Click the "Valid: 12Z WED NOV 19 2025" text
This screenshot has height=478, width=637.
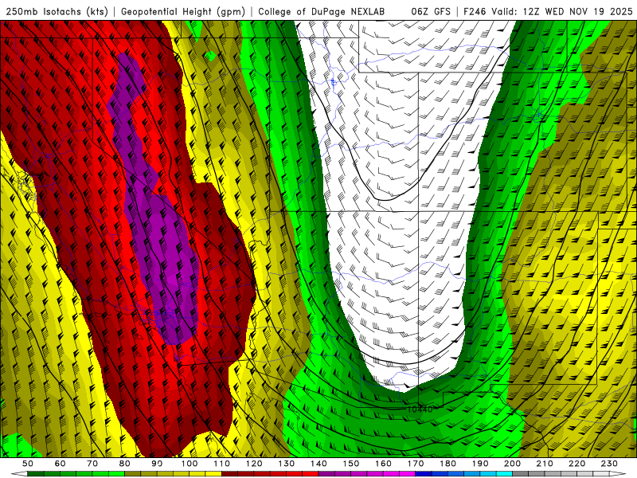point(562,12)
